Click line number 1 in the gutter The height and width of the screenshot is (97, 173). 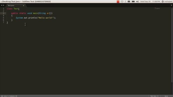[4, 9]
